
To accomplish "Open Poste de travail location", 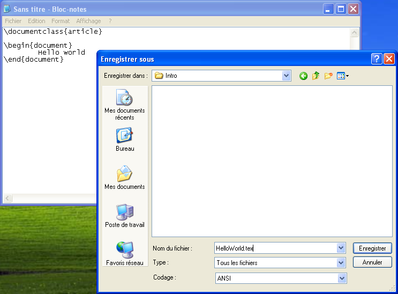I will (x=125, y=216).
